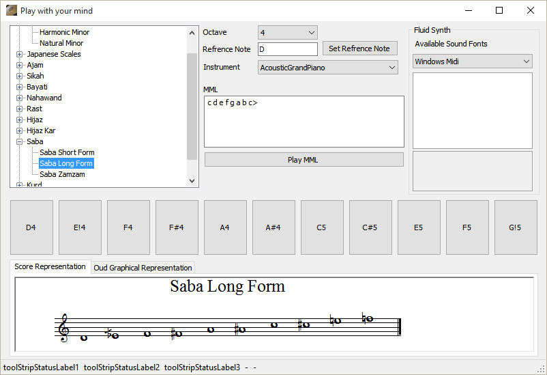The image size is (547, 375).
Task: Play the C5 note button
Action: tap(322, 227)
